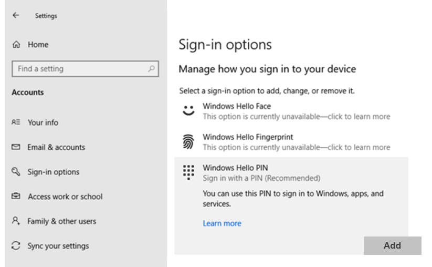
Task: Click the Accounts section header
Action: pos(27,92)
